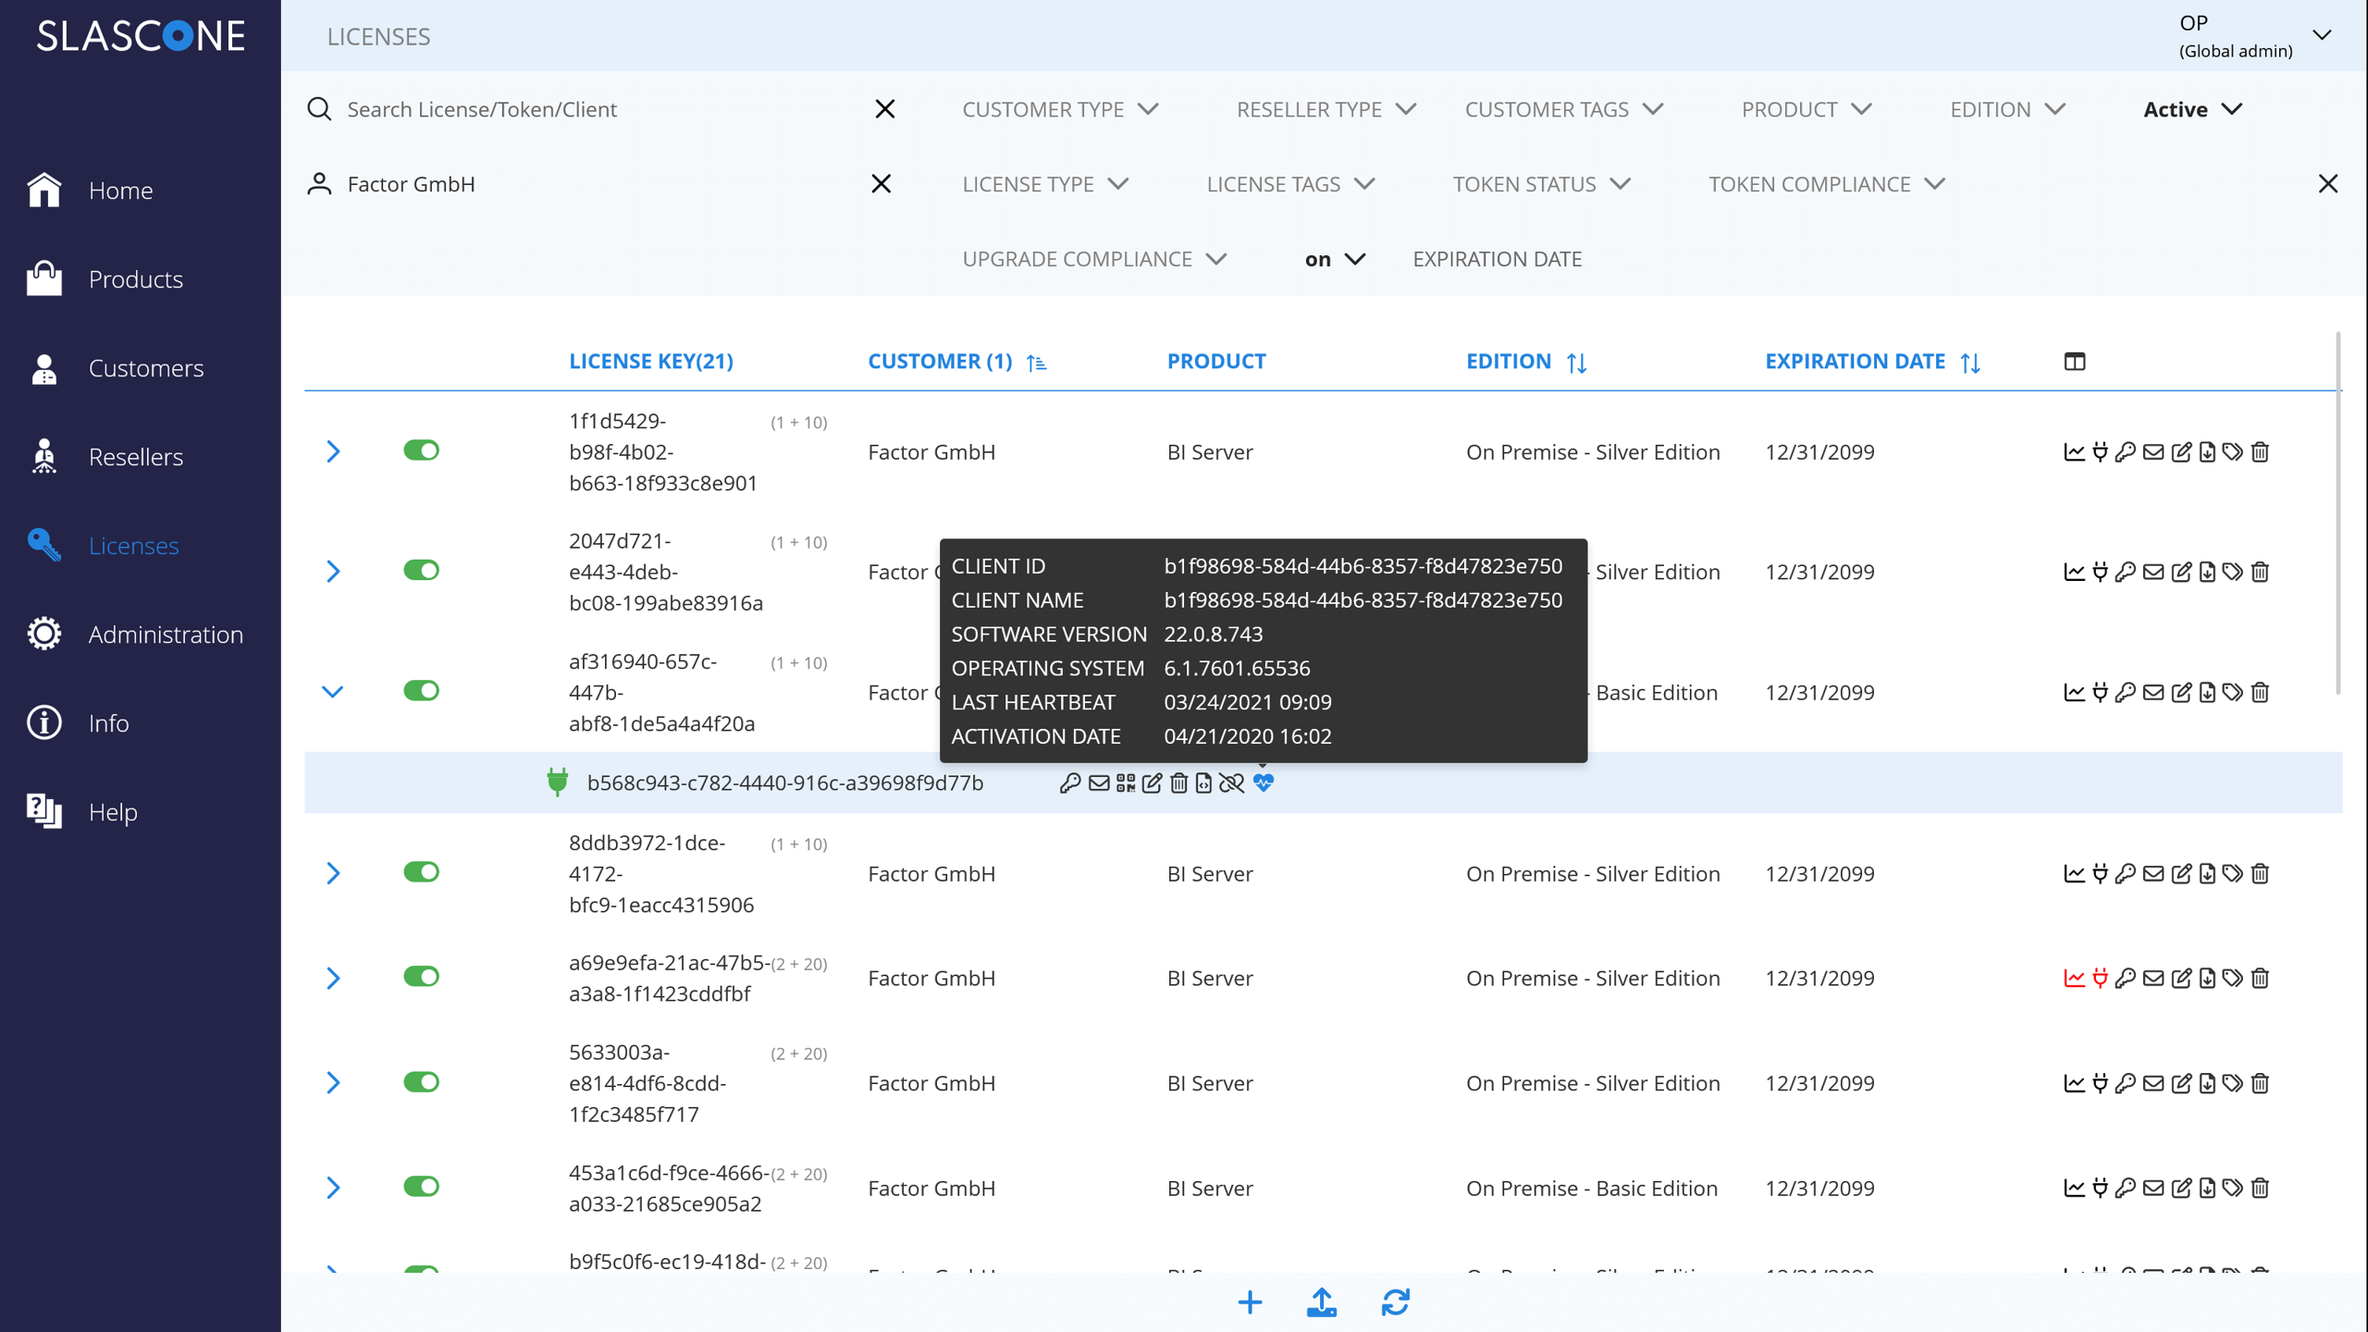
Task: Turn off toggle for license 8ddb3972
Action: pos(421,872)
